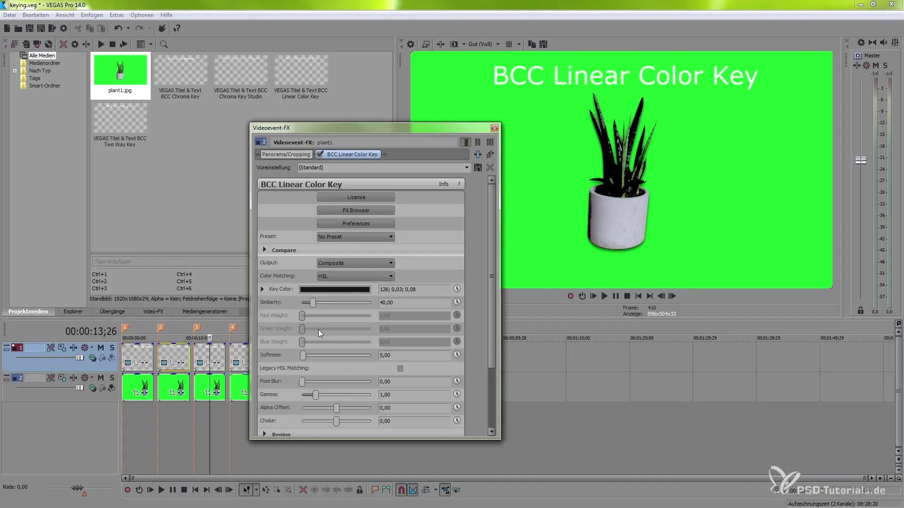Click the remove selected plug-in icon

pos(490,154)
